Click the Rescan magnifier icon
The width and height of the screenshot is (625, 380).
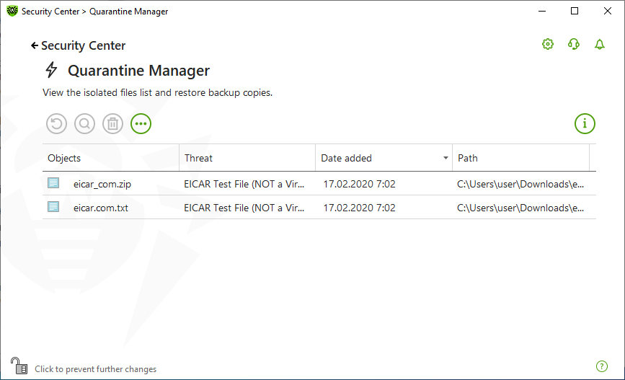point(84,123)
